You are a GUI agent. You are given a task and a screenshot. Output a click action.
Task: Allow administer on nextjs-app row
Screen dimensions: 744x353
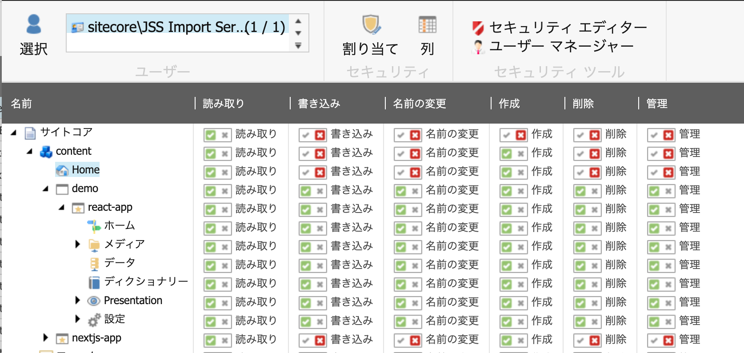[654, 341]
